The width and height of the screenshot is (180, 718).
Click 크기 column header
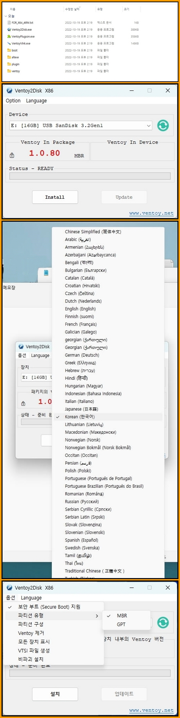pos(126,9)
